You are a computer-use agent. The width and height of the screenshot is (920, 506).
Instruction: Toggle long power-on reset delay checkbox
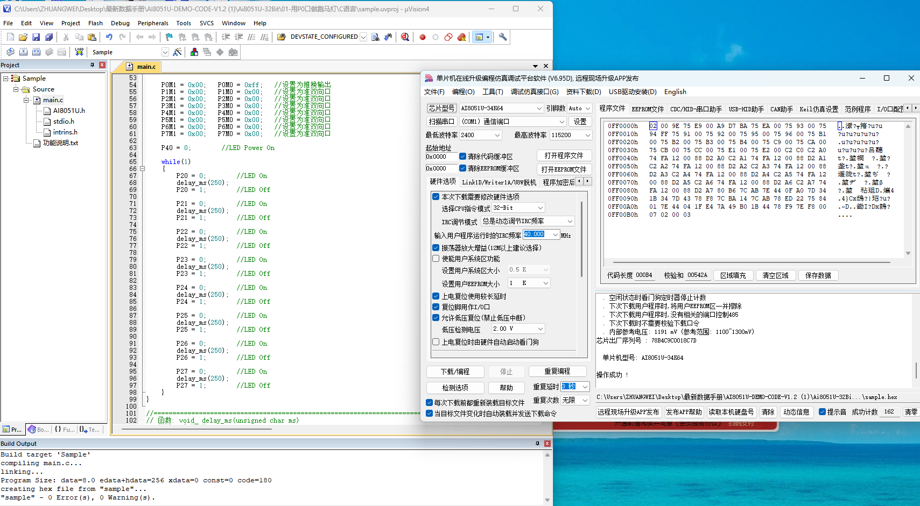(436, 296)
